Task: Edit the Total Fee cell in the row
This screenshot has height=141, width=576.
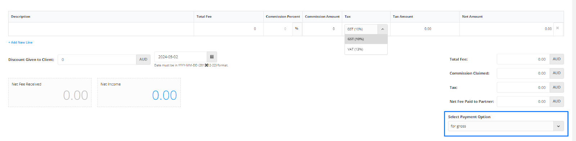Action: point(229,29)
